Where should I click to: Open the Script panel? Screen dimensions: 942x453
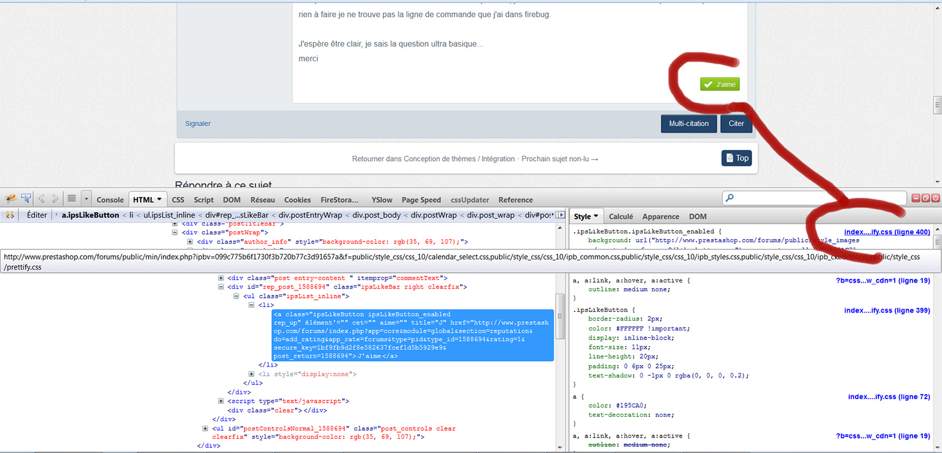[x=204, y=200]
